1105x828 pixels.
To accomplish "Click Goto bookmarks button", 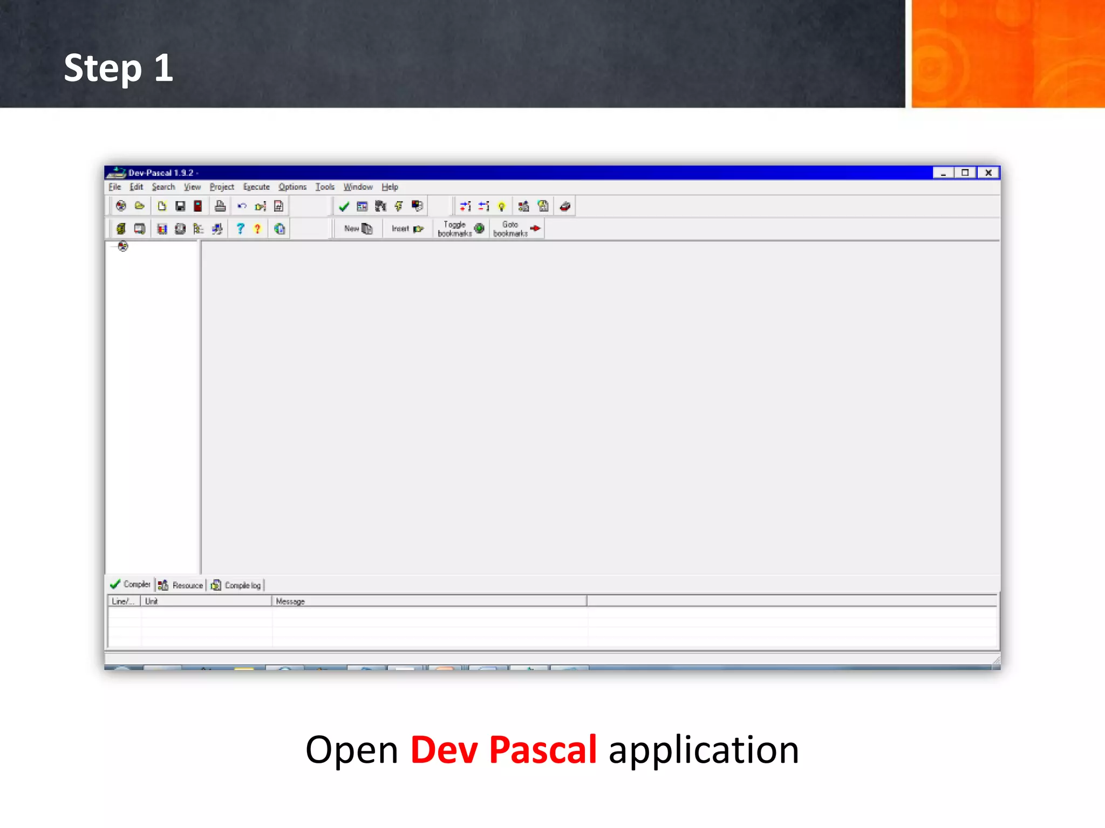I will (x=517, y=229).
